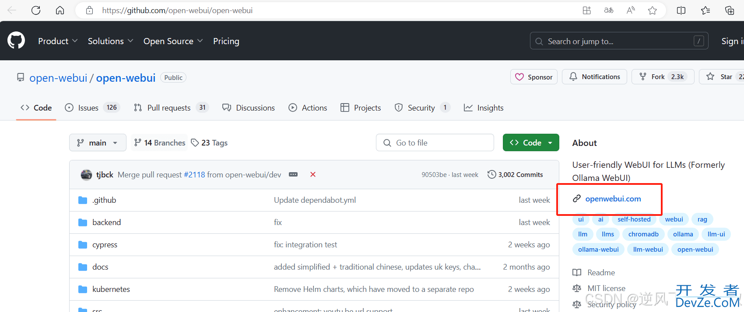Open the Insights tab
This screenshot has width=744, height=312.
(x=484, y=108)
